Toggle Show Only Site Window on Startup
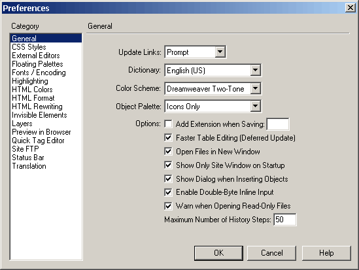Screen dimensions: 359x270 point(168,165)
